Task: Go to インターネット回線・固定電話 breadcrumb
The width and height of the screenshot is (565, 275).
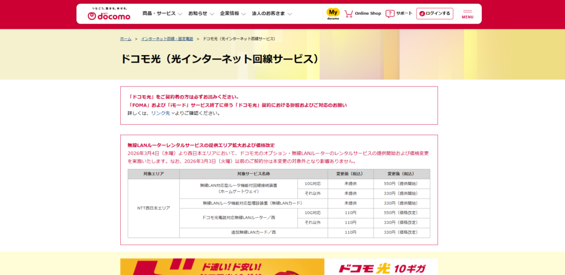Action: click(x=167, y=39)
